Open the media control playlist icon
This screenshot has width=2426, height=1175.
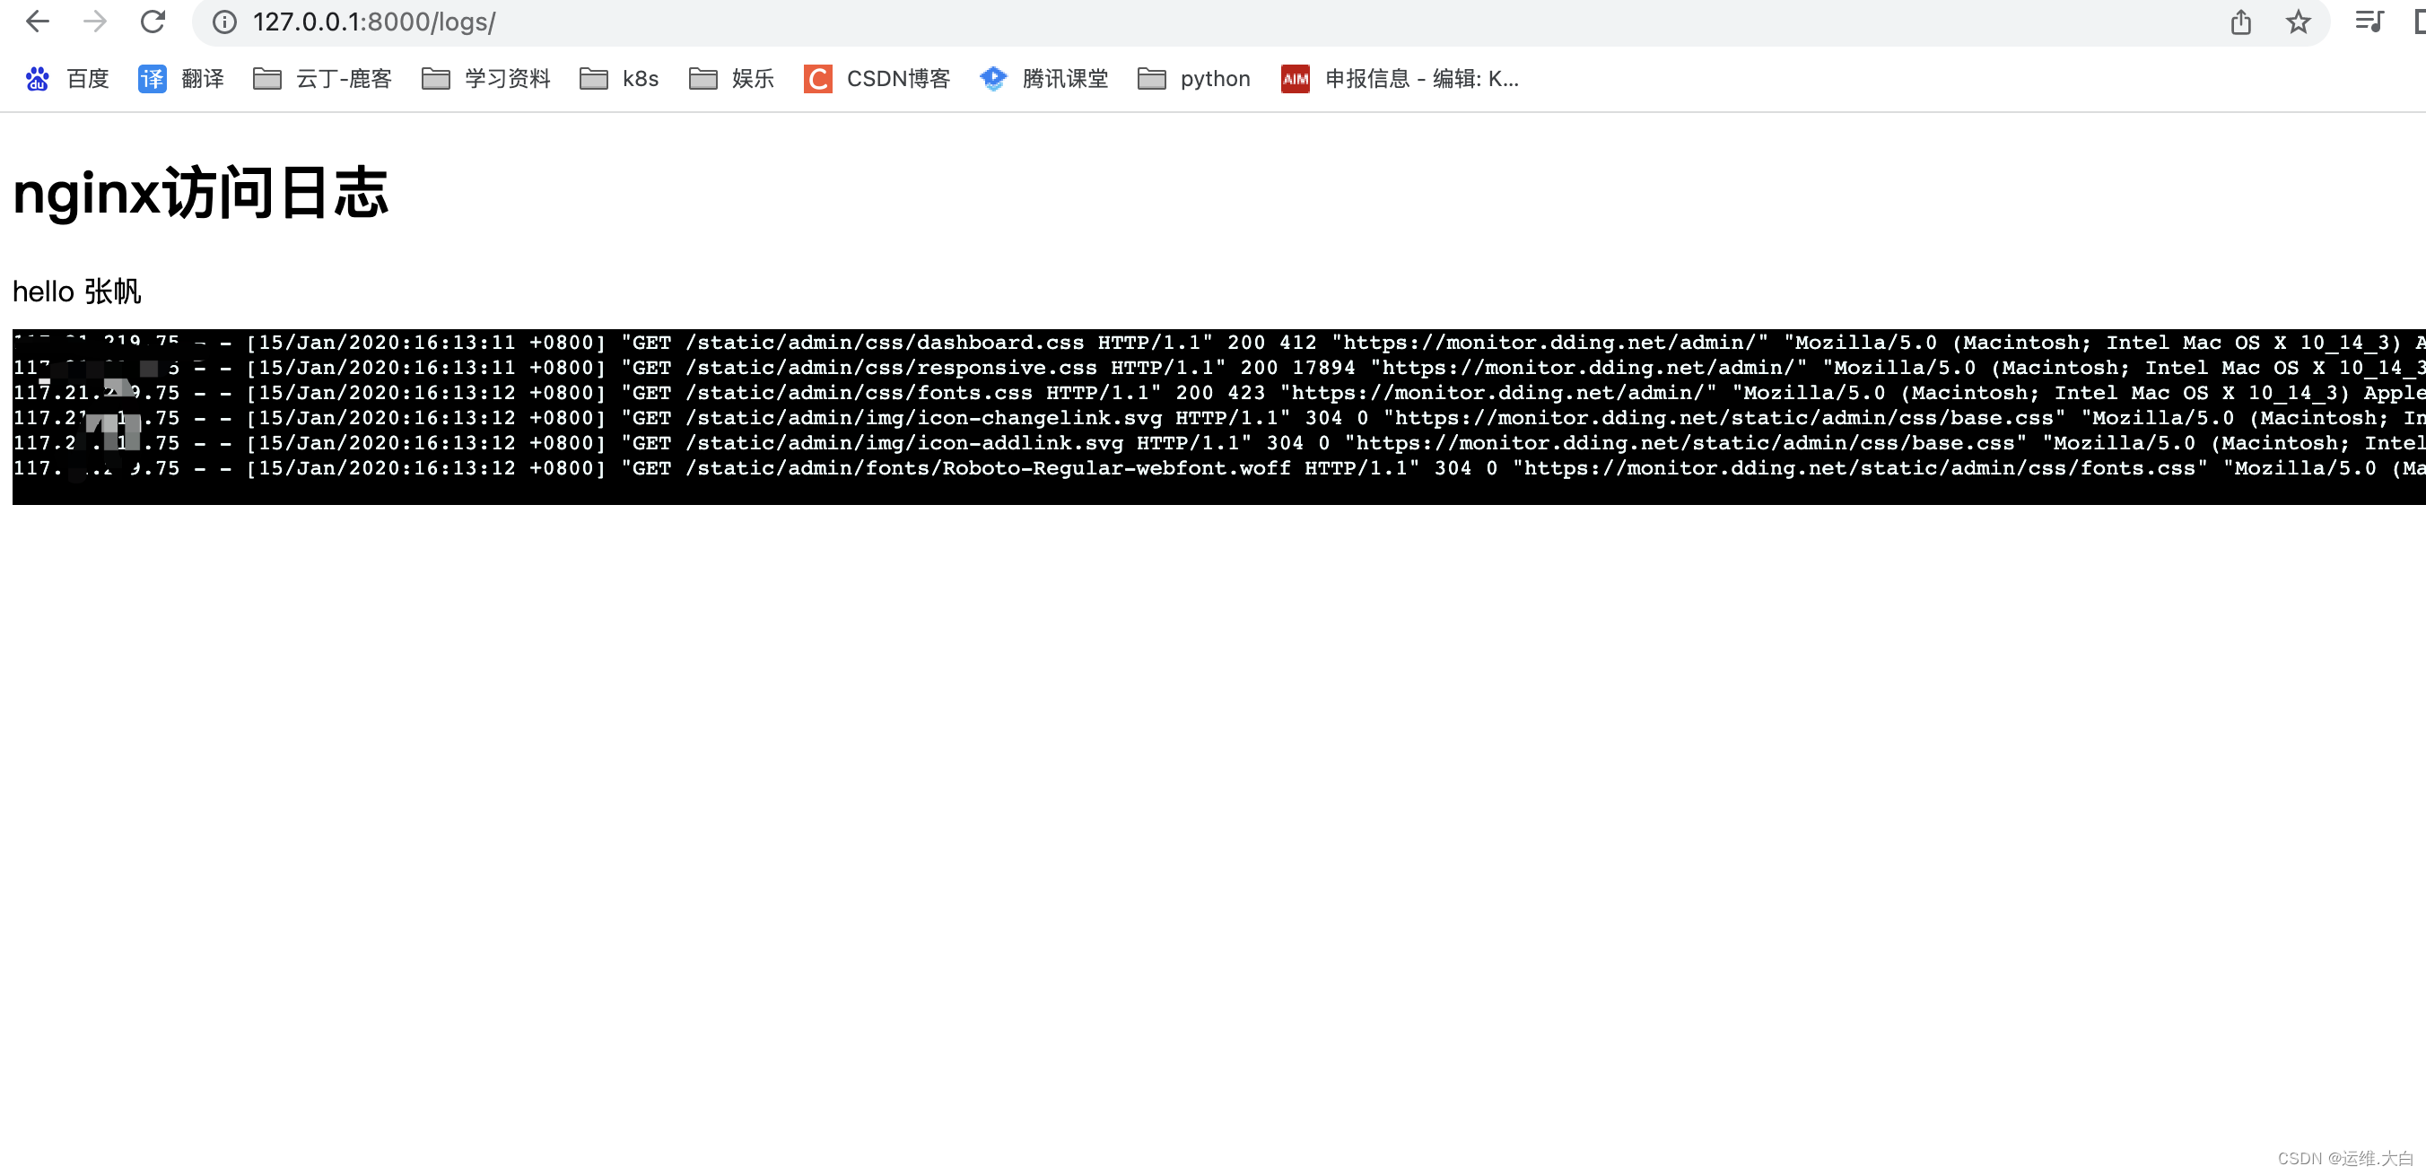tap(2369, 22)
